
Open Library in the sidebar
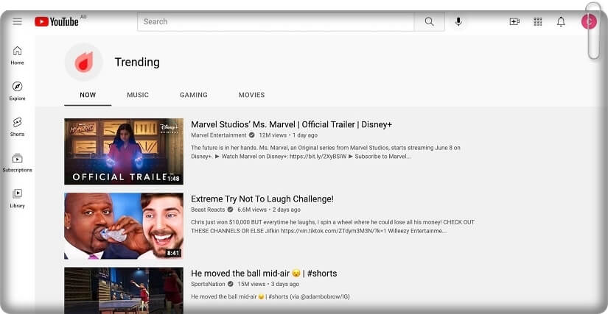tap(17, 199)
